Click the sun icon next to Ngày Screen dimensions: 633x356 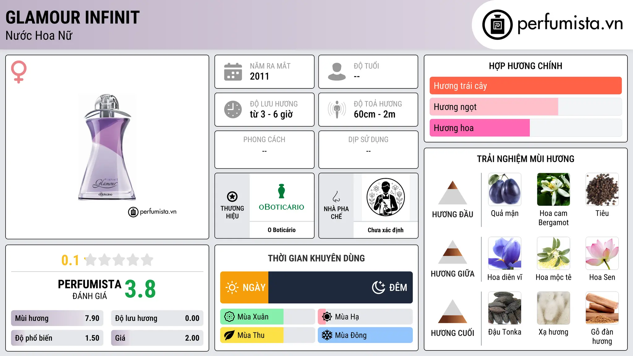click(232, 287)
